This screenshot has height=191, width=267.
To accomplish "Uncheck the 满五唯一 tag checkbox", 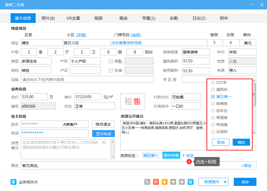I will coord(213,97).
